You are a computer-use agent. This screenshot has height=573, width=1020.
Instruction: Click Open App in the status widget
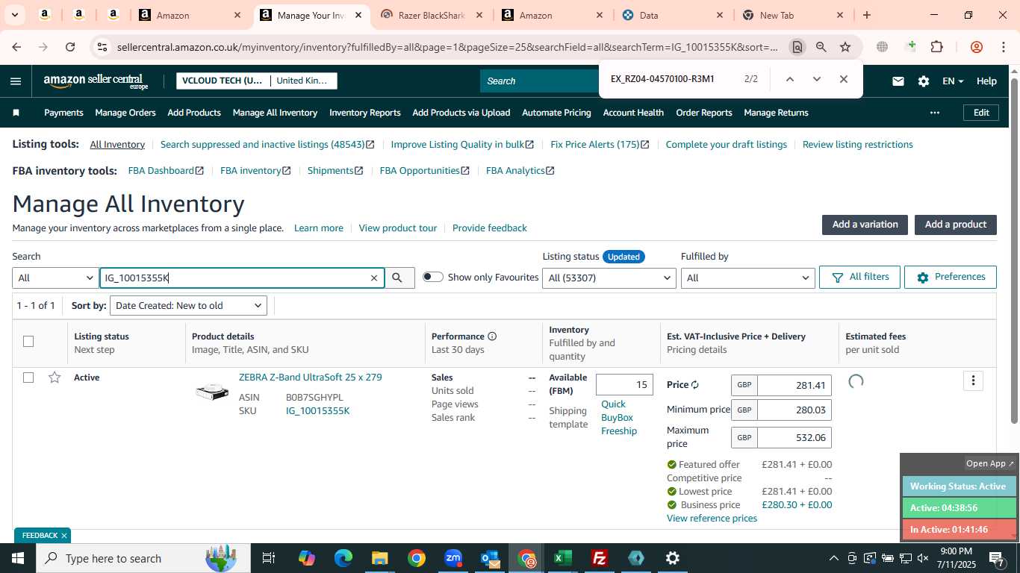pyautogui.click(x=990, y=463)
